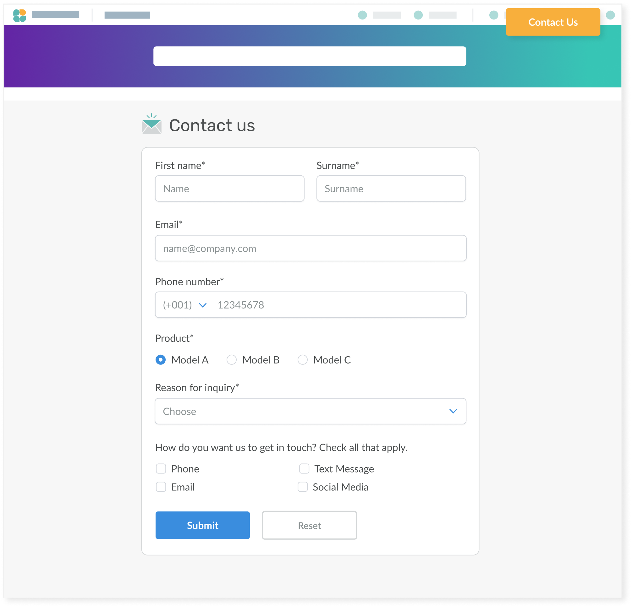Click the first teal circle icon in the navbar
Viewport: 632px width, 607px height.
[x=363, y=15]
